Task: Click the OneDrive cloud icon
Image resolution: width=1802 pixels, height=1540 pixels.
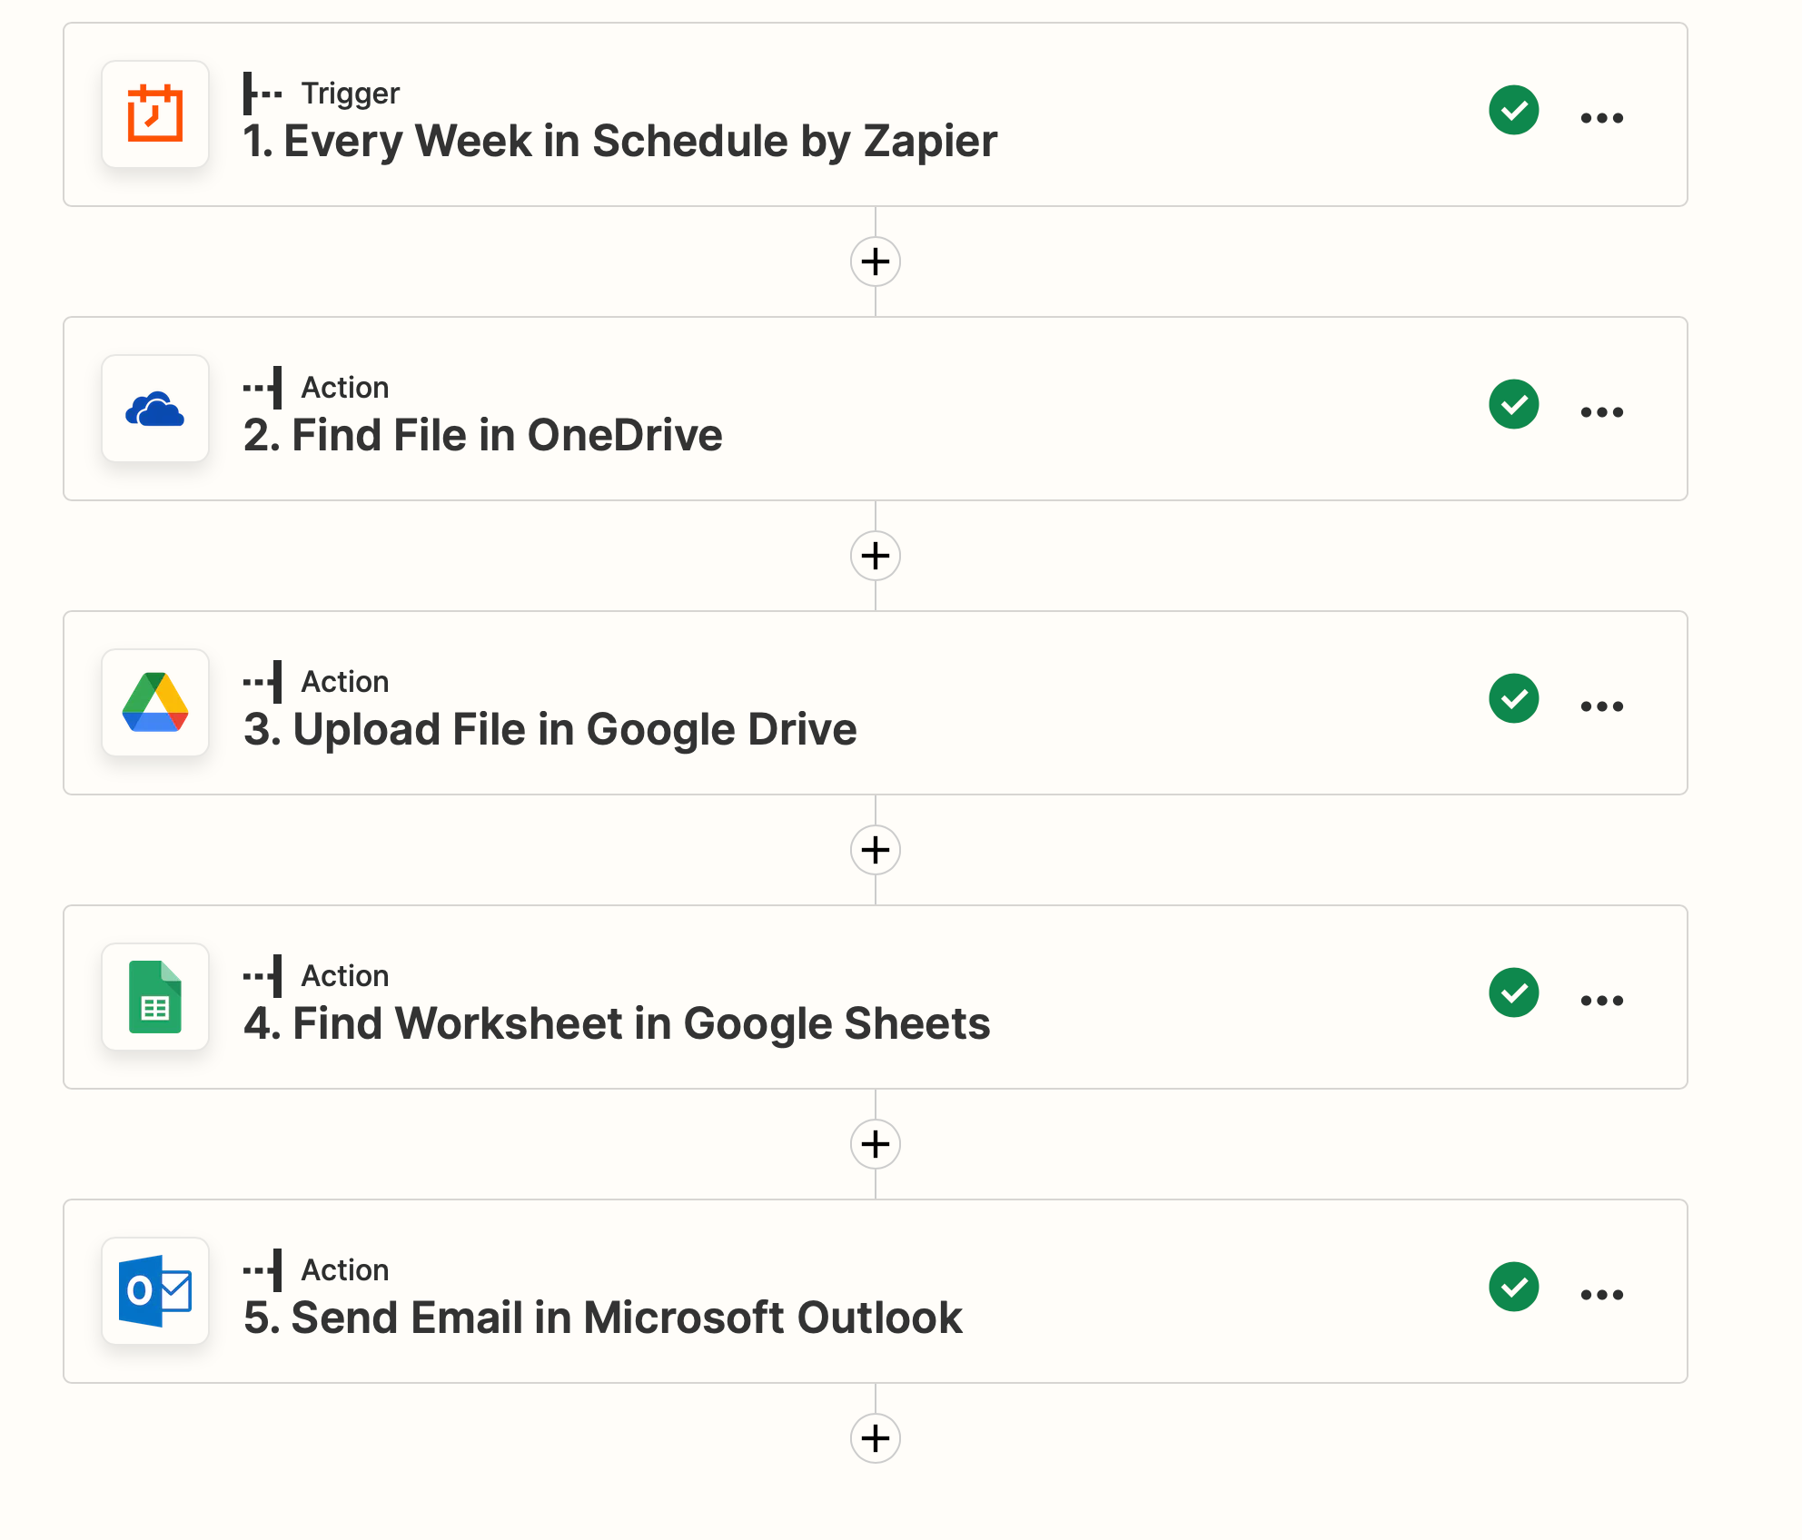Action: pyautogui.click(x=155, y=409)
